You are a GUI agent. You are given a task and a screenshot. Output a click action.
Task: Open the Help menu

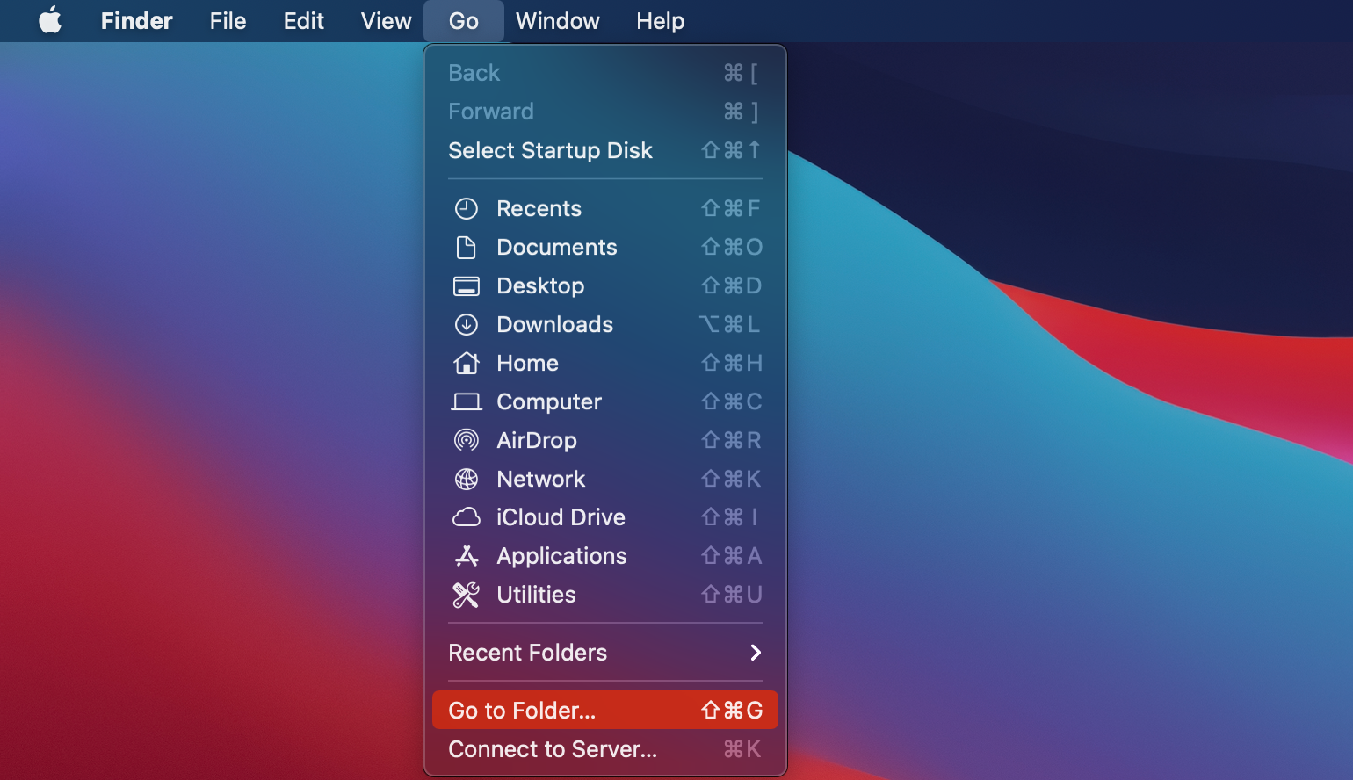tap(661, 21)
